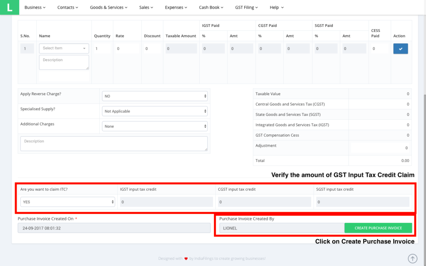The height and width of the screenshot is (266, 426).
Task: Open the Select Item dropdown
Action: (64, 48)
